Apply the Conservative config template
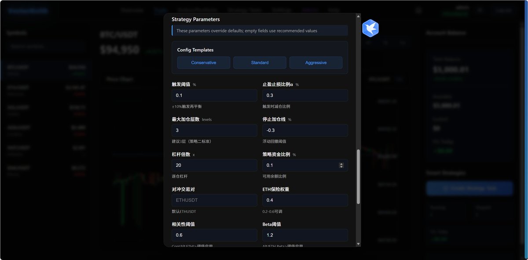Screen dimensions: 528x260 click(203, 62)
